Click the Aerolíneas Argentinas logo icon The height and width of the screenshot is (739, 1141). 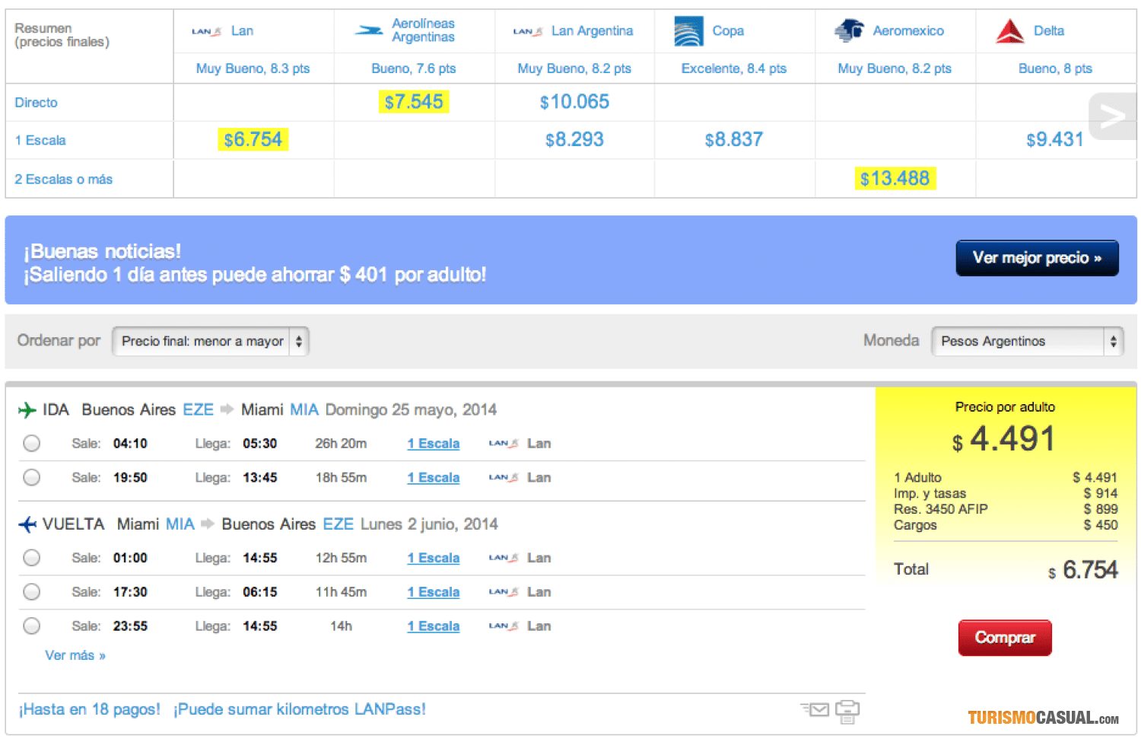(370, 30)
